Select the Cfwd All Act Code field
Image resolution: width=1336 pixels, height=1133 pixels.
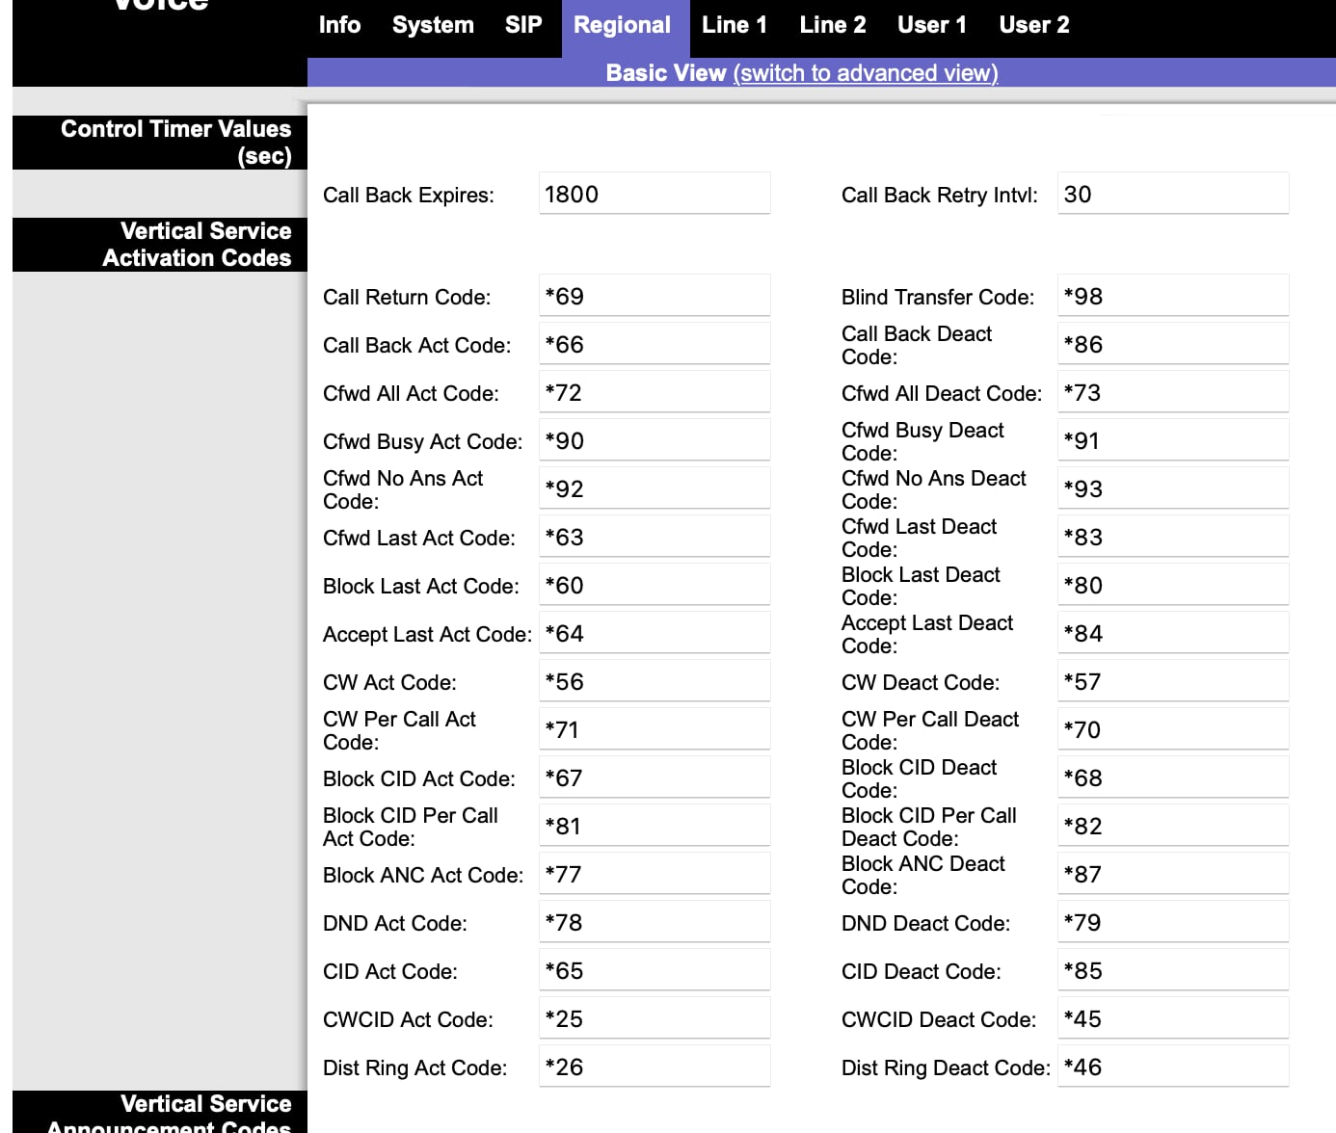click(x=655, y=392)
